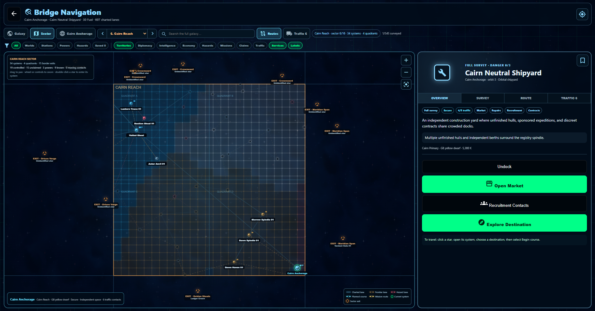The image size is (595, 311).
Task: Zoom out on the sector map
Action: [406, 72]
